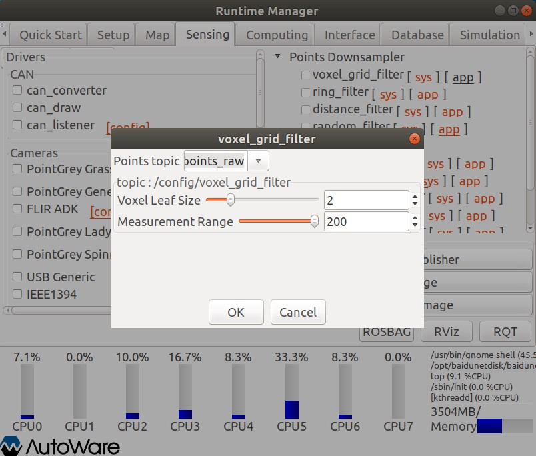This screenshot has height=456, width=536.
Task: Click right panel scrollbar down arrow
Action: point(530,229)
